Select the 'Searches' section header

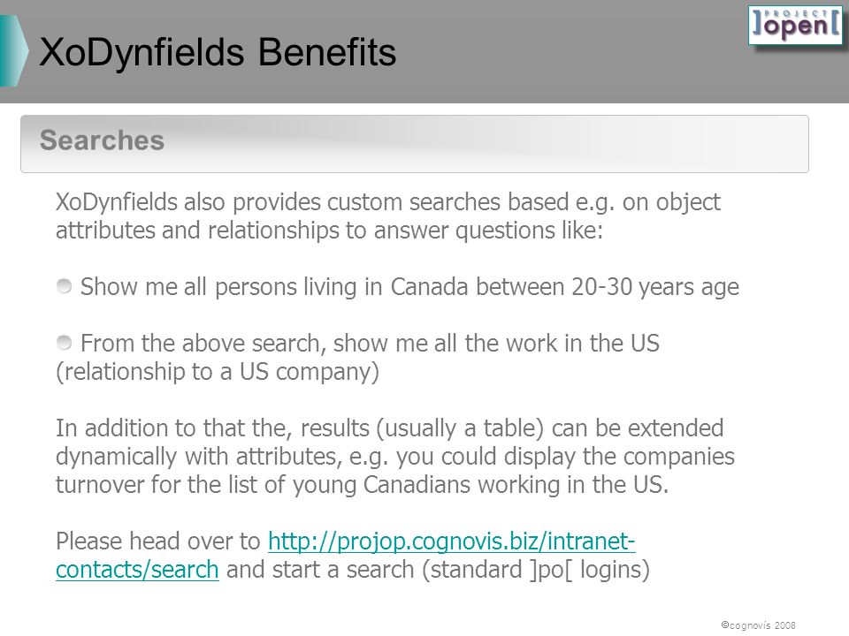tap(415, 144)
